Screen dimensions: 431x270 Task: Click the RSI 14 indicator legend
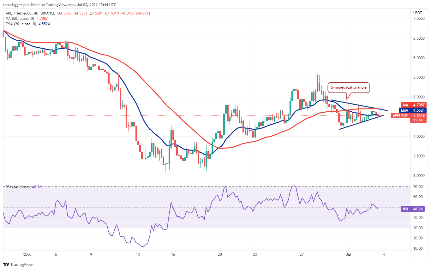click(x=18, y=187)
